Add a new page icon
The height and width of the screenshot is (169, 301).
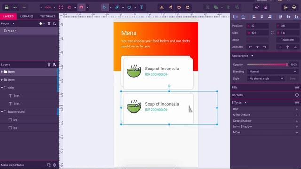click(55, 23)
